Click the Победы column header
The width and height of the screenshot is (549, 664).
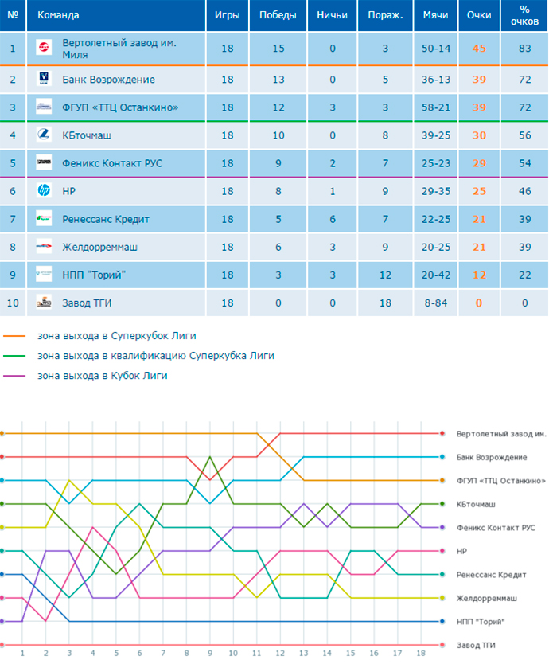(x=278, y=15)
